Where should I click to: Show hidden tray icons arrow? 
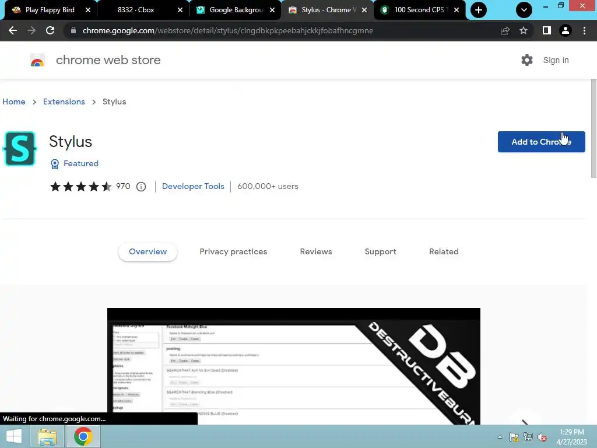(x=500, y=437)
